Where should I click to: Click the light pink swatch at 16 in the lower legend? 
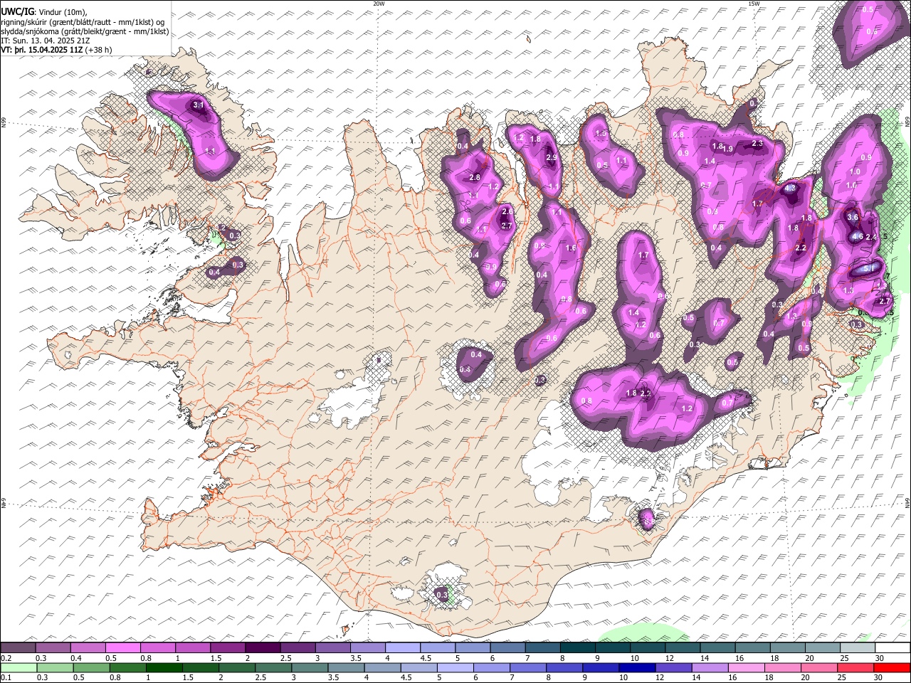[x=746, y=667]
